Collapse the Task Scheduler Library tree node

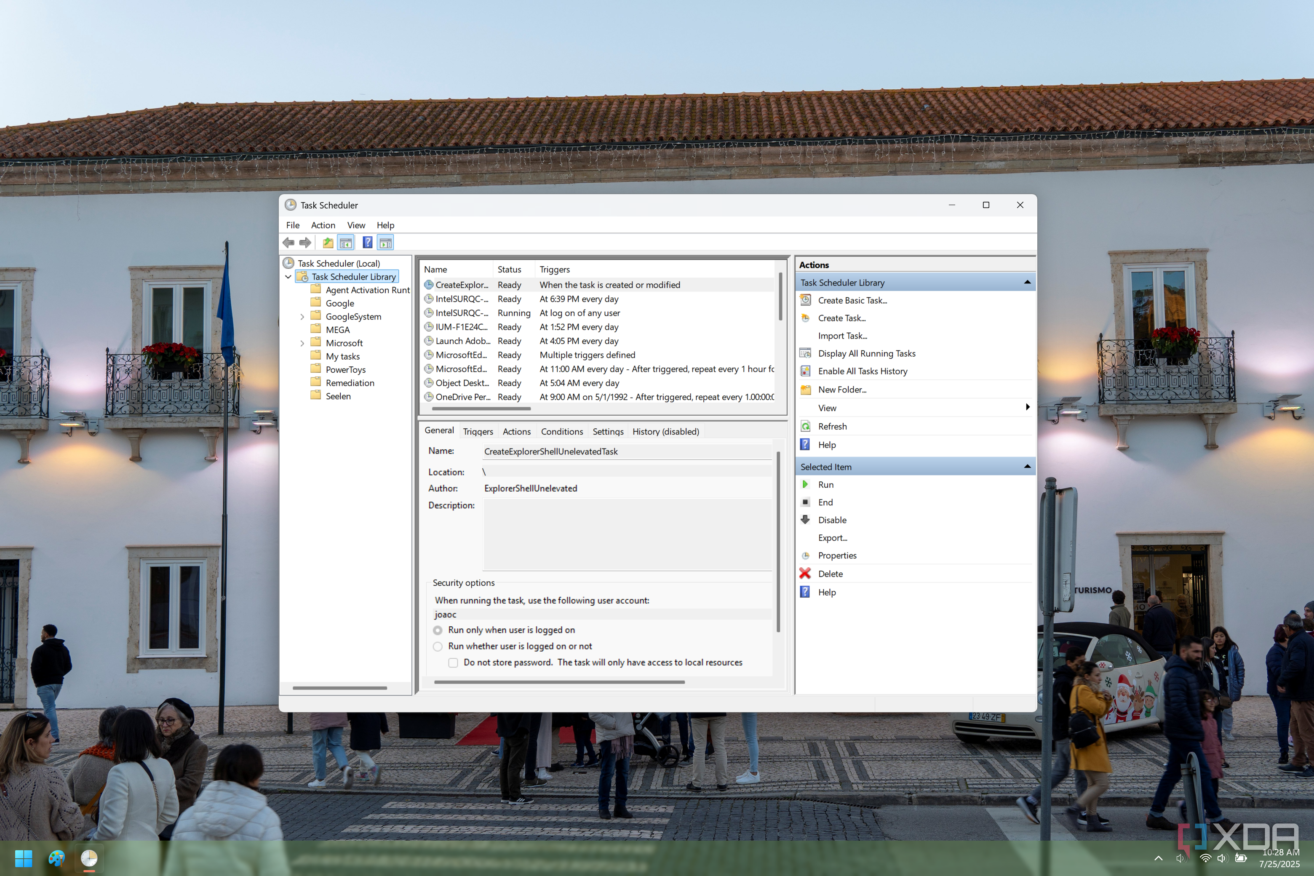pos(288,277)
